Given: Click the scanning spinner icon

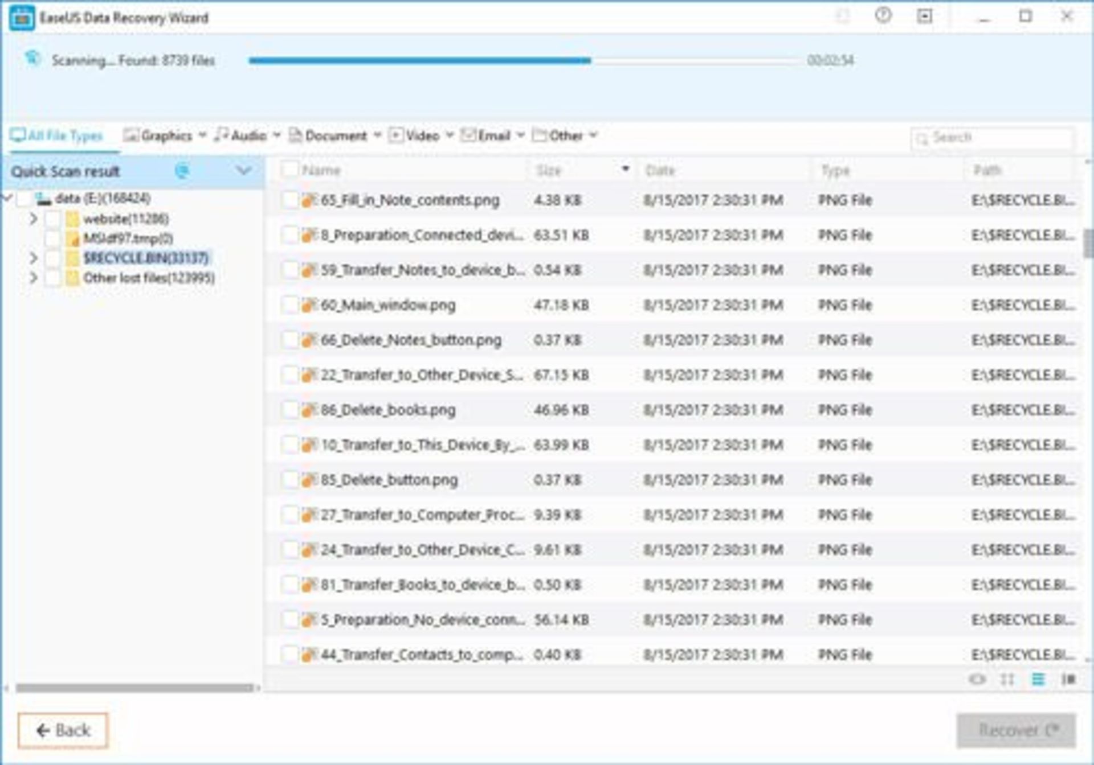Looking at the screenshot, I should 32,57.
